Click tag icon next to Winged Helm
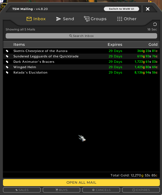The width and height of the screenshot is (162, 195). click(7, 67)
